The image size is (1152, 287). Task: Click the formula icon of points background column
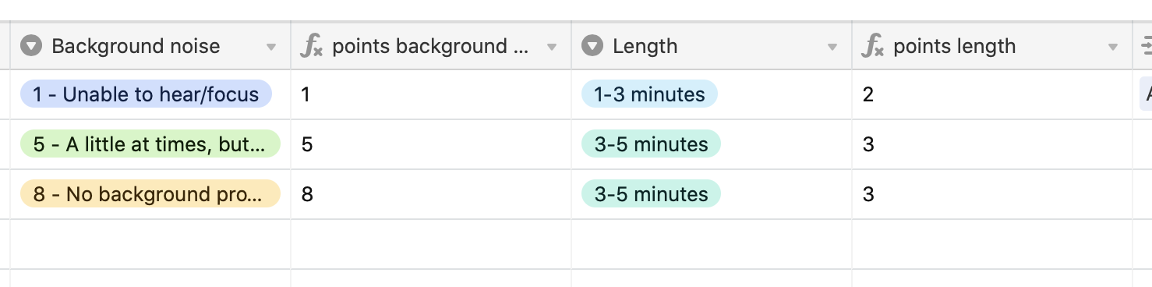coord(311,46)
